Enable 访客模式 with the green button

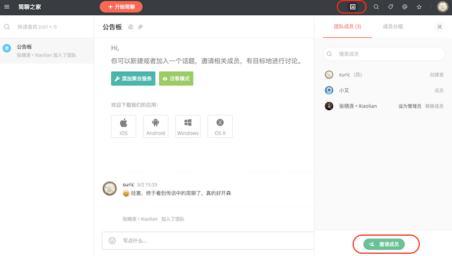(176, 79)
